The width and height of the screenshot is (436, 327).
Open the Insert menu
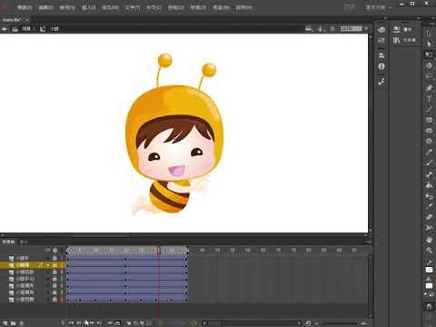coord(89,7)
